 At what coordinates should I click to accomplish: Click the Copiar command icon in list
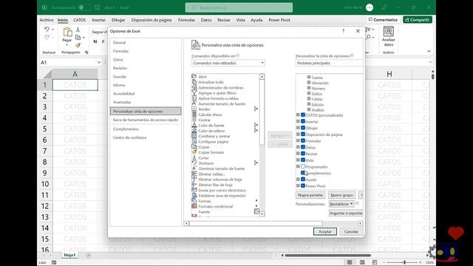click(x=194, y=147)
